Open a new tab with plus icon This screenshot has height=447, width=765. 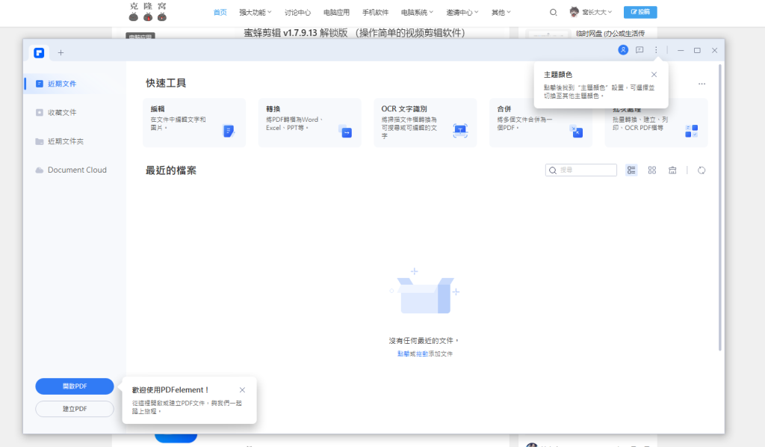point(61,53)
